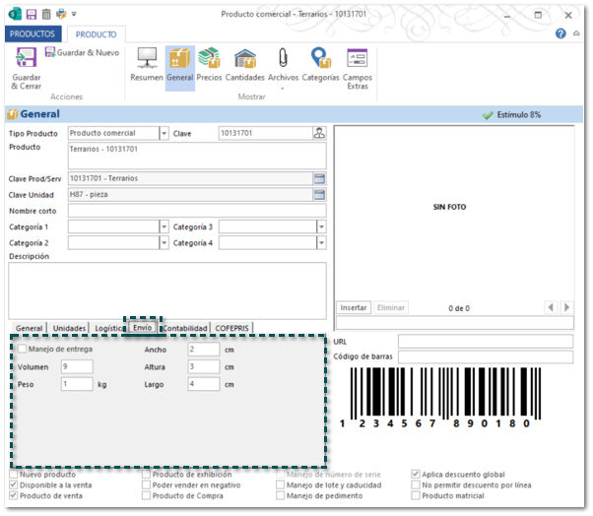
Task: Enable the Manejo de entrega checkbox
Action: [22, 349]
